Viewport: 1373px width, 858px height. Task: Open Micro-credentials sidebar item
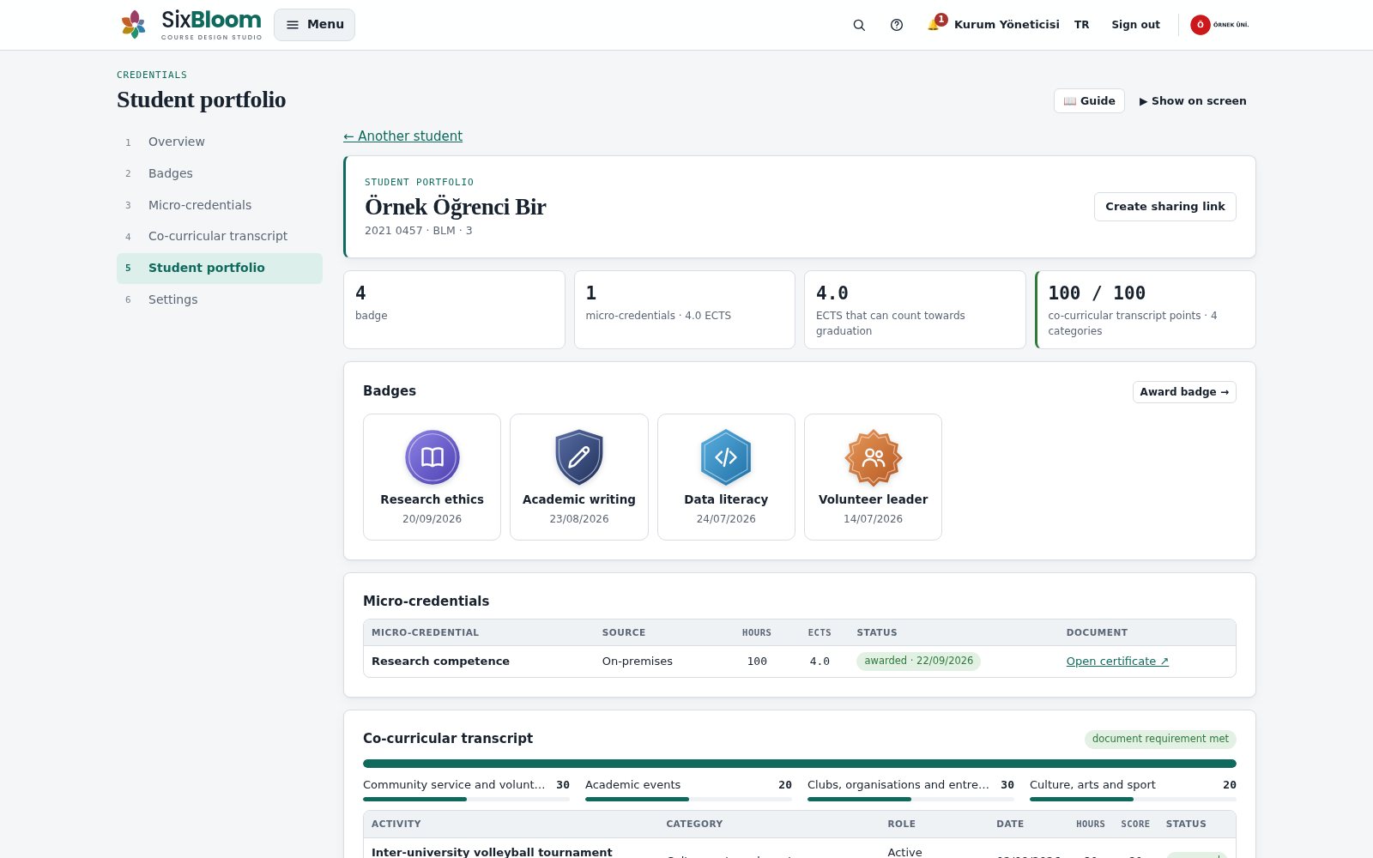tap(220, 205)
